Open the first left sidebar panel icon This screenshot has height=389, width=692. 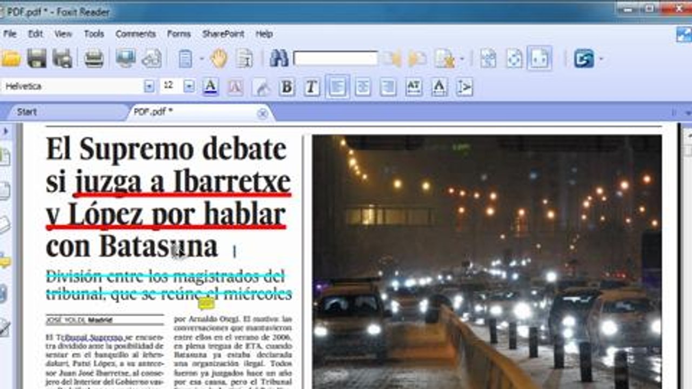pos(4,156)
